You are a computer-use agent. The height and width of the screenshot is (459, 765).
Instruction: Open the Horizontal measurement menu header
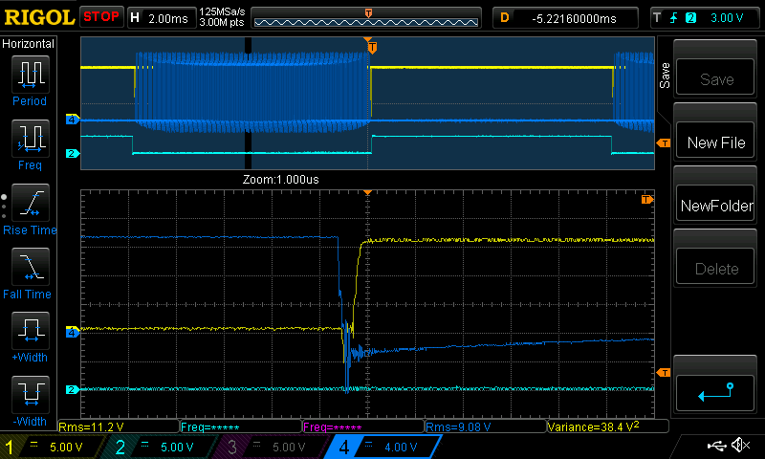tap(29, 44)
